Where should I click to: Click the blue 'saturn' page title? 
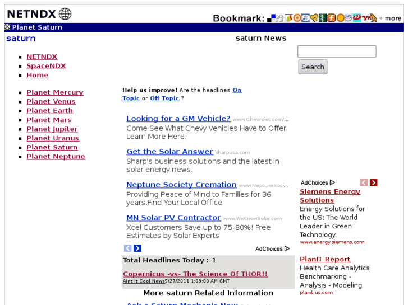pyautogui.click(x=21, y=39)
